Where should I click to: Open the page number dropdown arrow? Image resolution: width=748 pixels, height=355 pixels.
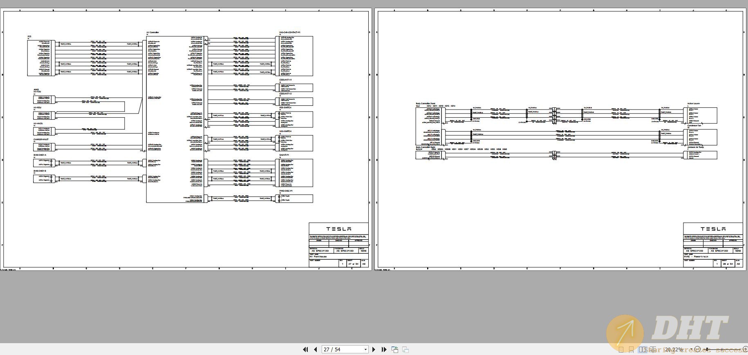coord(365,349)
